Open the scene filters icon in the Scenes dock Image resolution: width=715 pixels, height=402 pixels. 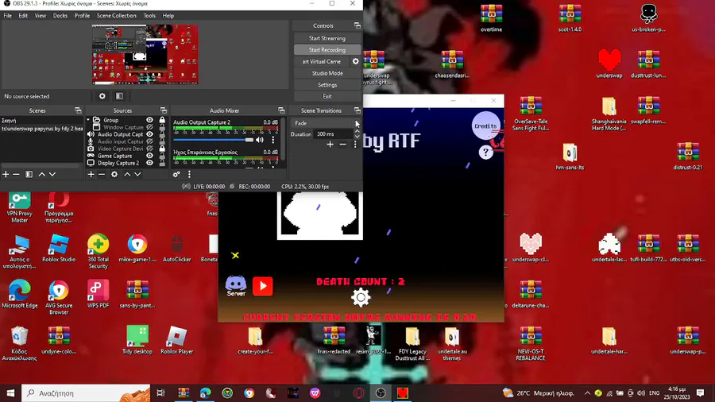click(29, 175)
